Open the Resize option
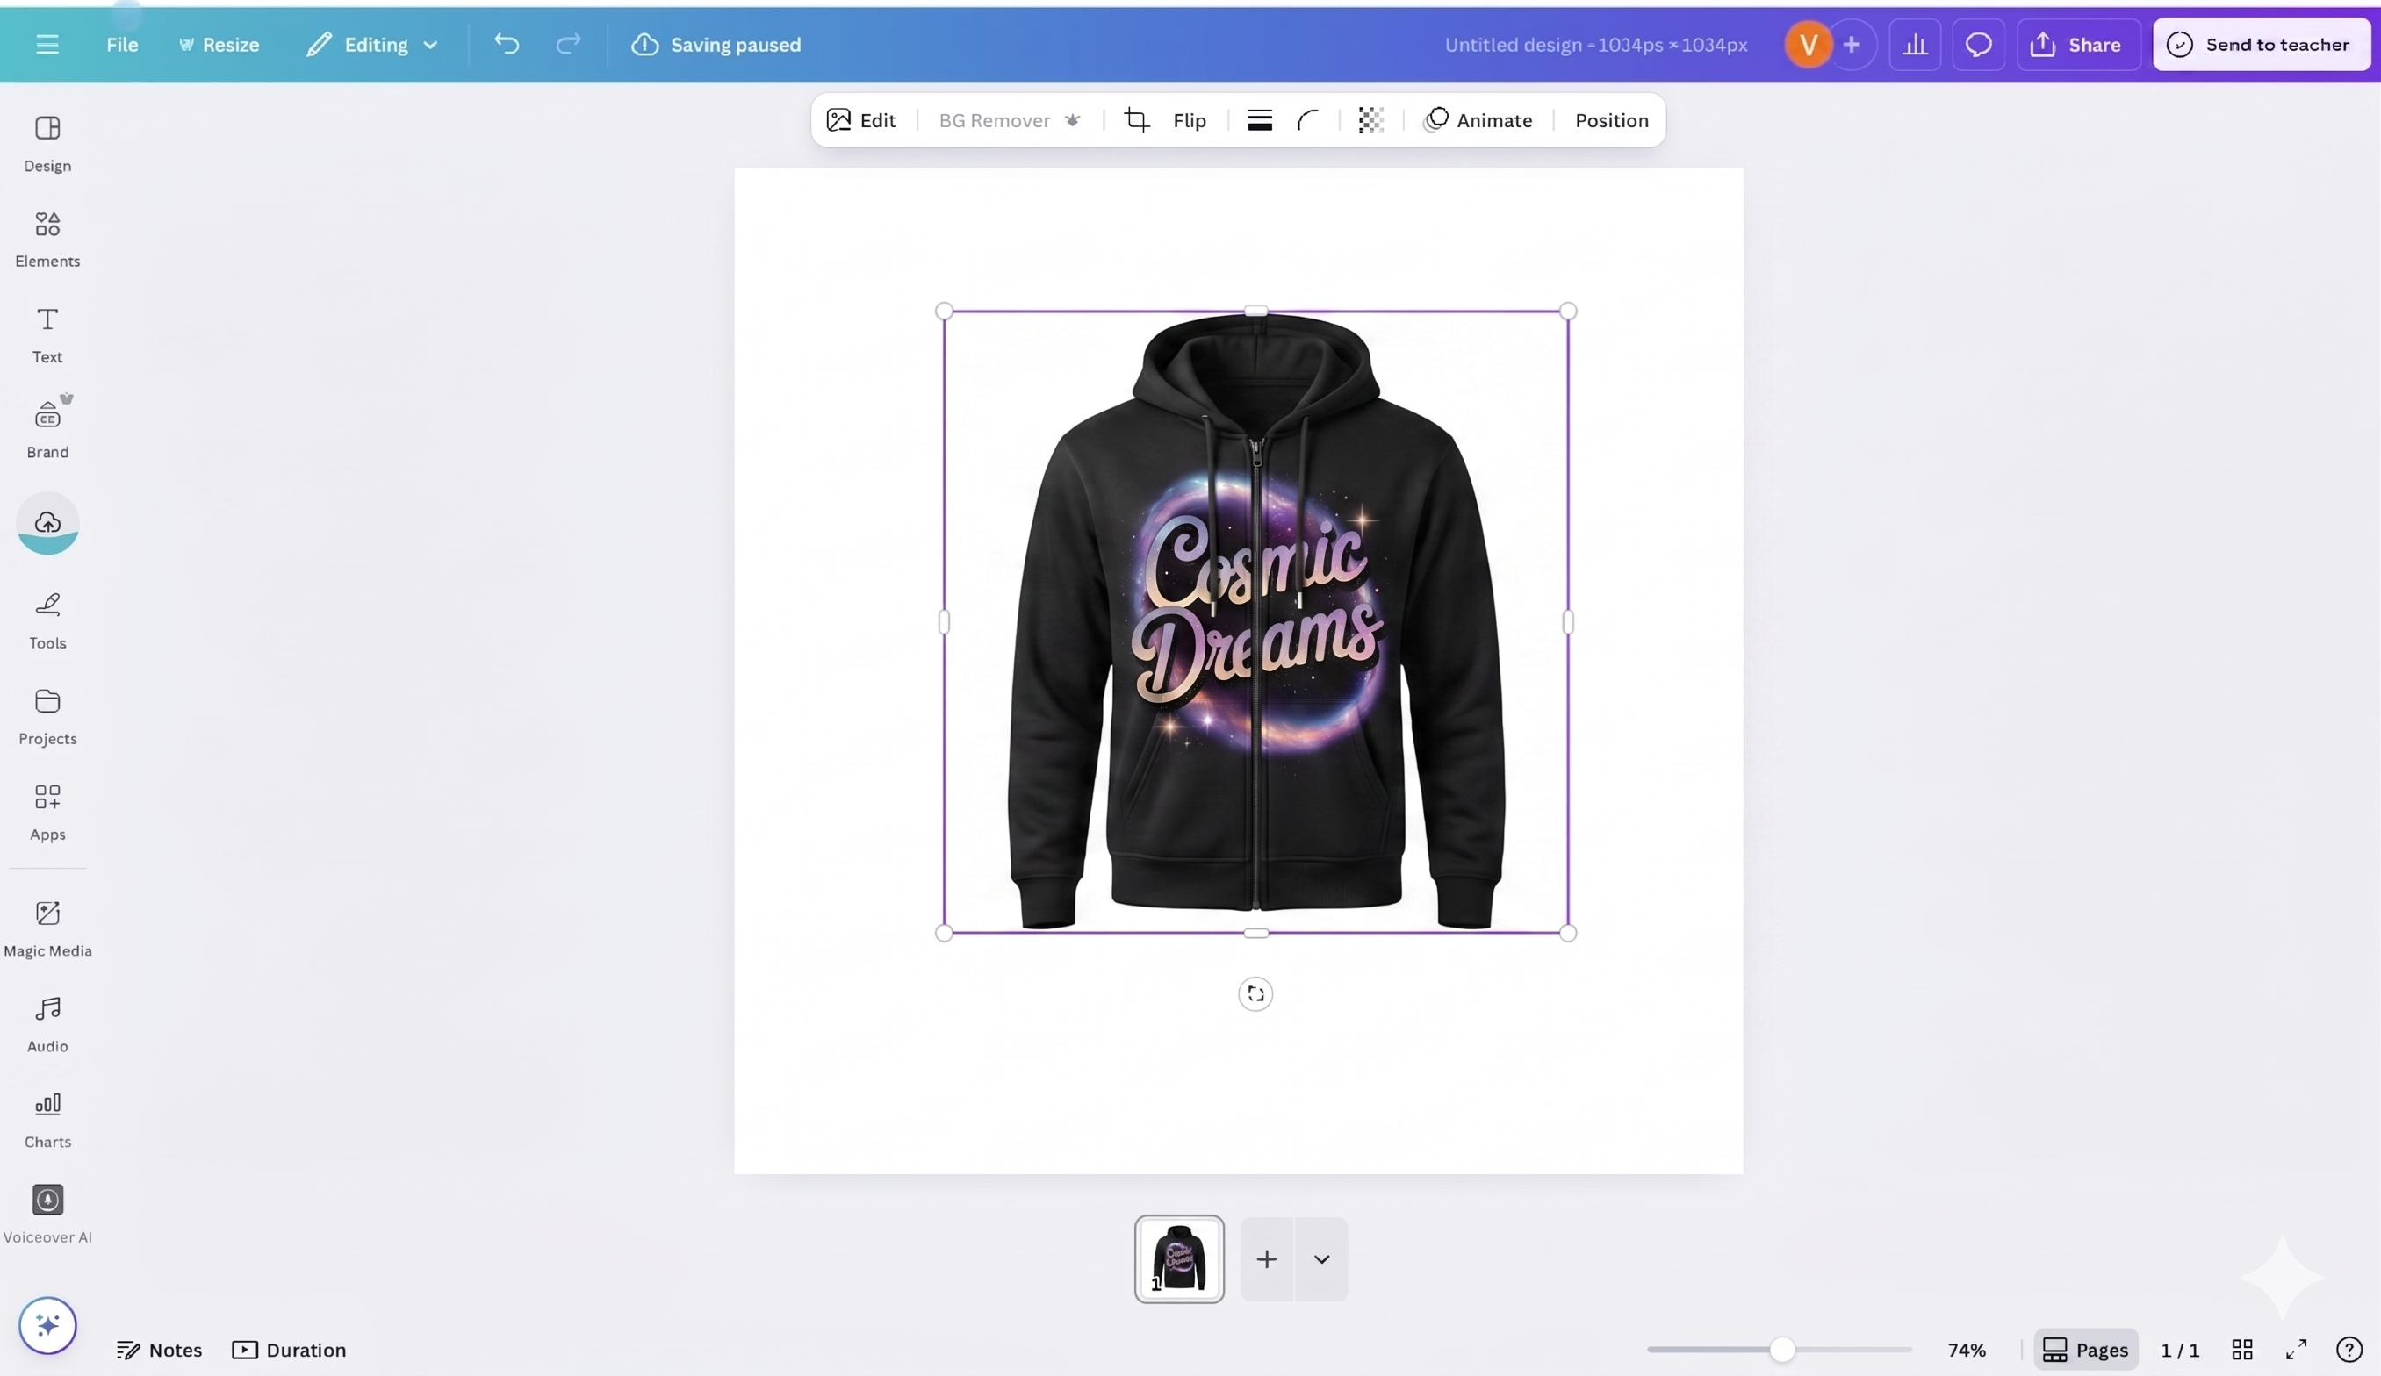This screenshot has height=1376, width=2381. (219, 45)
